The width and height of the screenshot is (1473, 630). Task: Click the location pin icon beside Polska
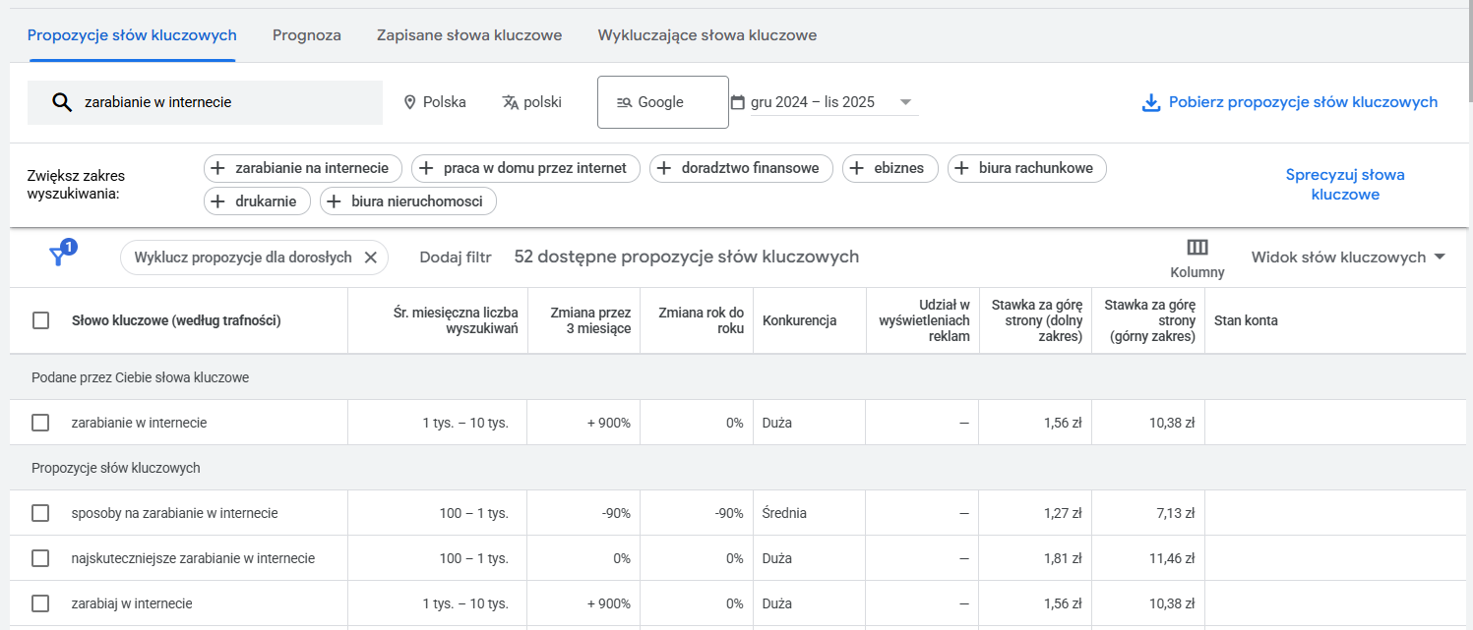click(407, 101)
